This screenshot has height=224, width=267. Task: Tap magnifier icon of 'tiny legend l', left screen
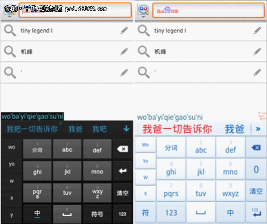click(10, 31)
